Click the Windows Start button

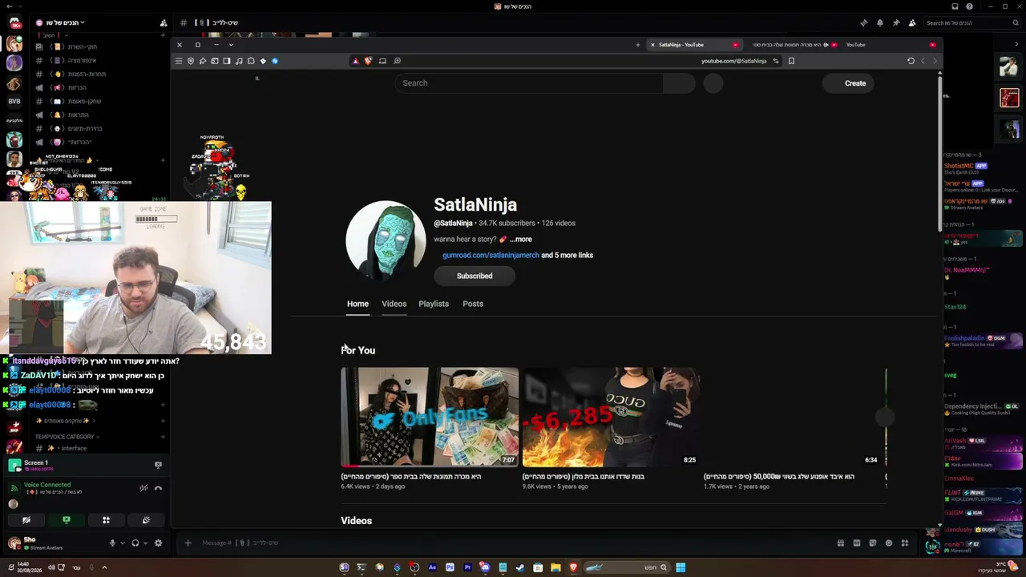point(681,567)
